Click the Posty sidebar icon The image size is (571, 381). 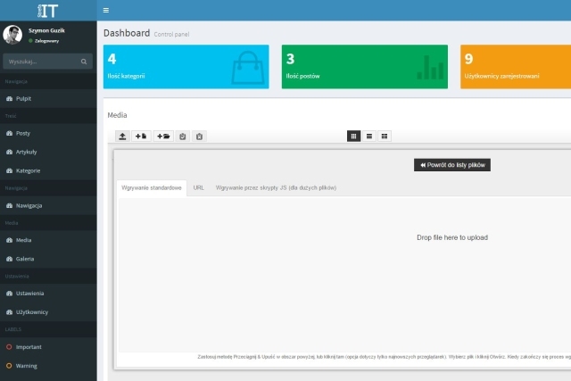click(x=10, y=133)
